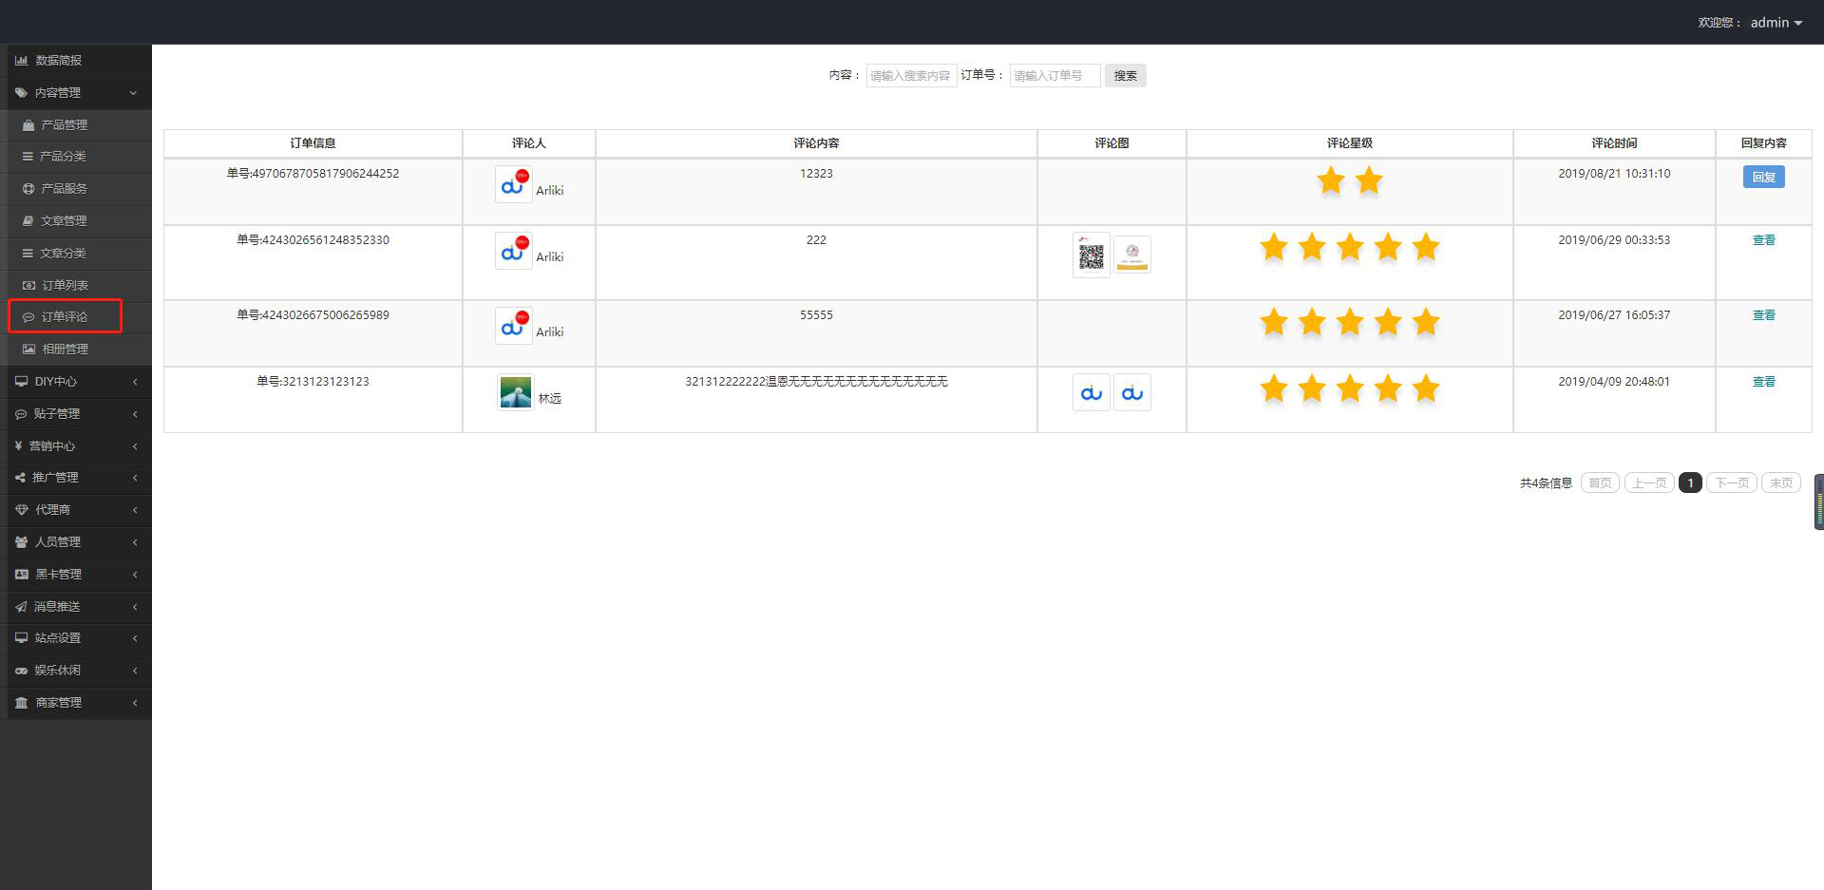Open 数据简报 menu item

[x=76, y=61]
